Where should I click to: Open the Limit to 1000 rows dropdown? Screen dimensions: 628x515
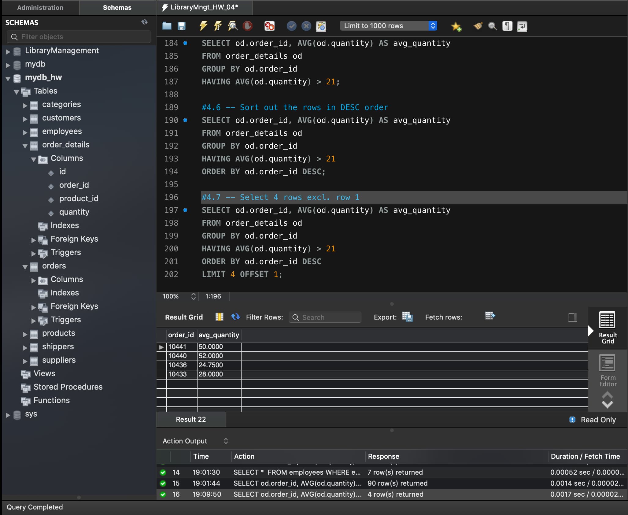click(388, 26)
